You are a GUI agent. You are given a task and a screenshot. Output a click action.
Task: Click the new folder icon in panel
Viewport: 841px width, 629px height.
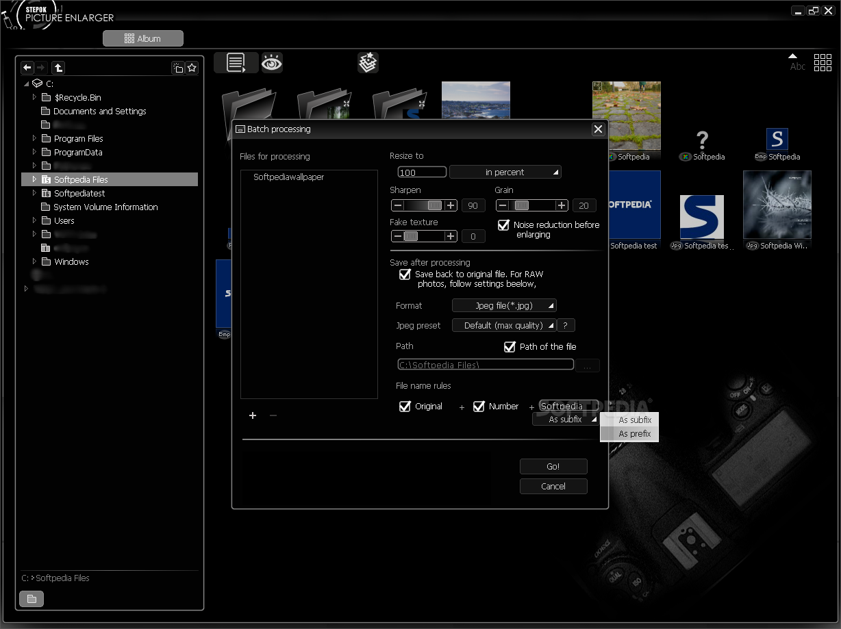click(x=177, y=67)
